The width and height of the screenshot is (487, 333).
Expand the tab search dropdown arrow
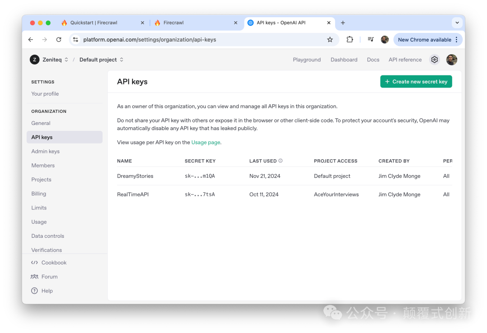tap(457, 23)
